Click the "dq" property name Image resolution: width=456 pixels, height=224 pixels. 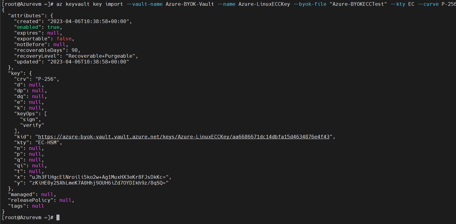[20, 96]
